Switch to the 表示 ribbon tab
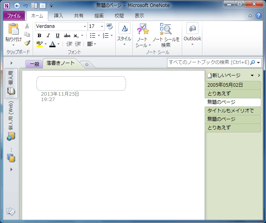Screen dimensions: 266x223 tap(139, 16)
